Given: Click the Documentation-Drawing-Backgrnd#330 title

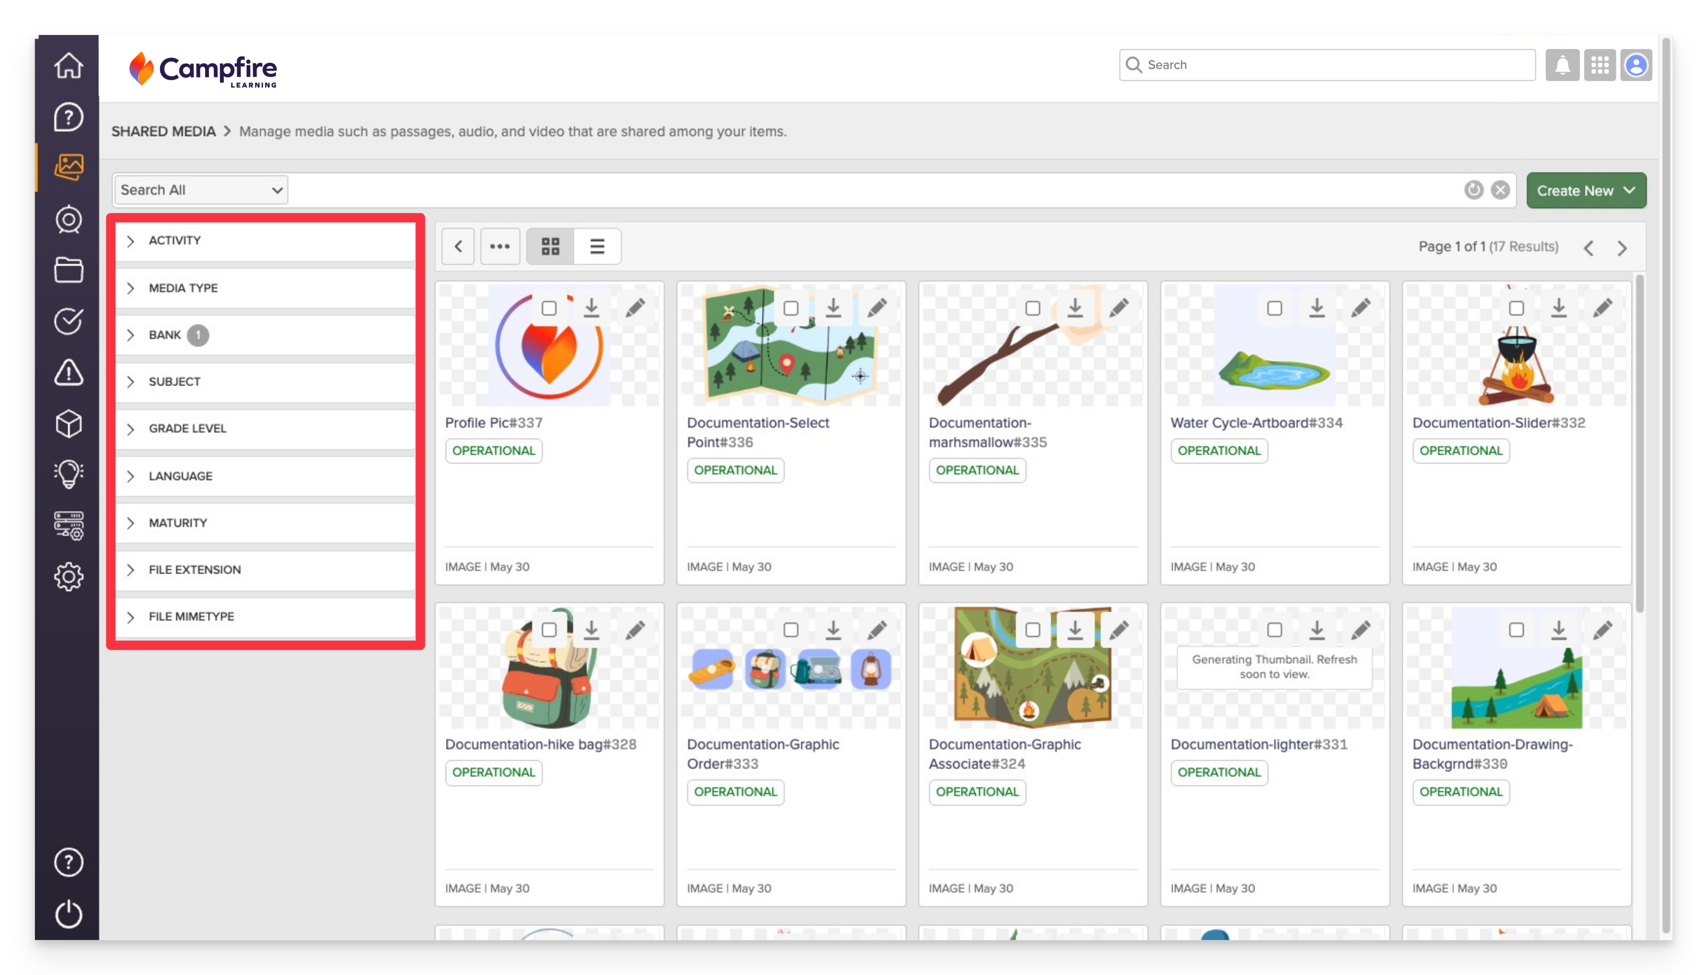Looking at the screenshot, I should point(1492,754).
